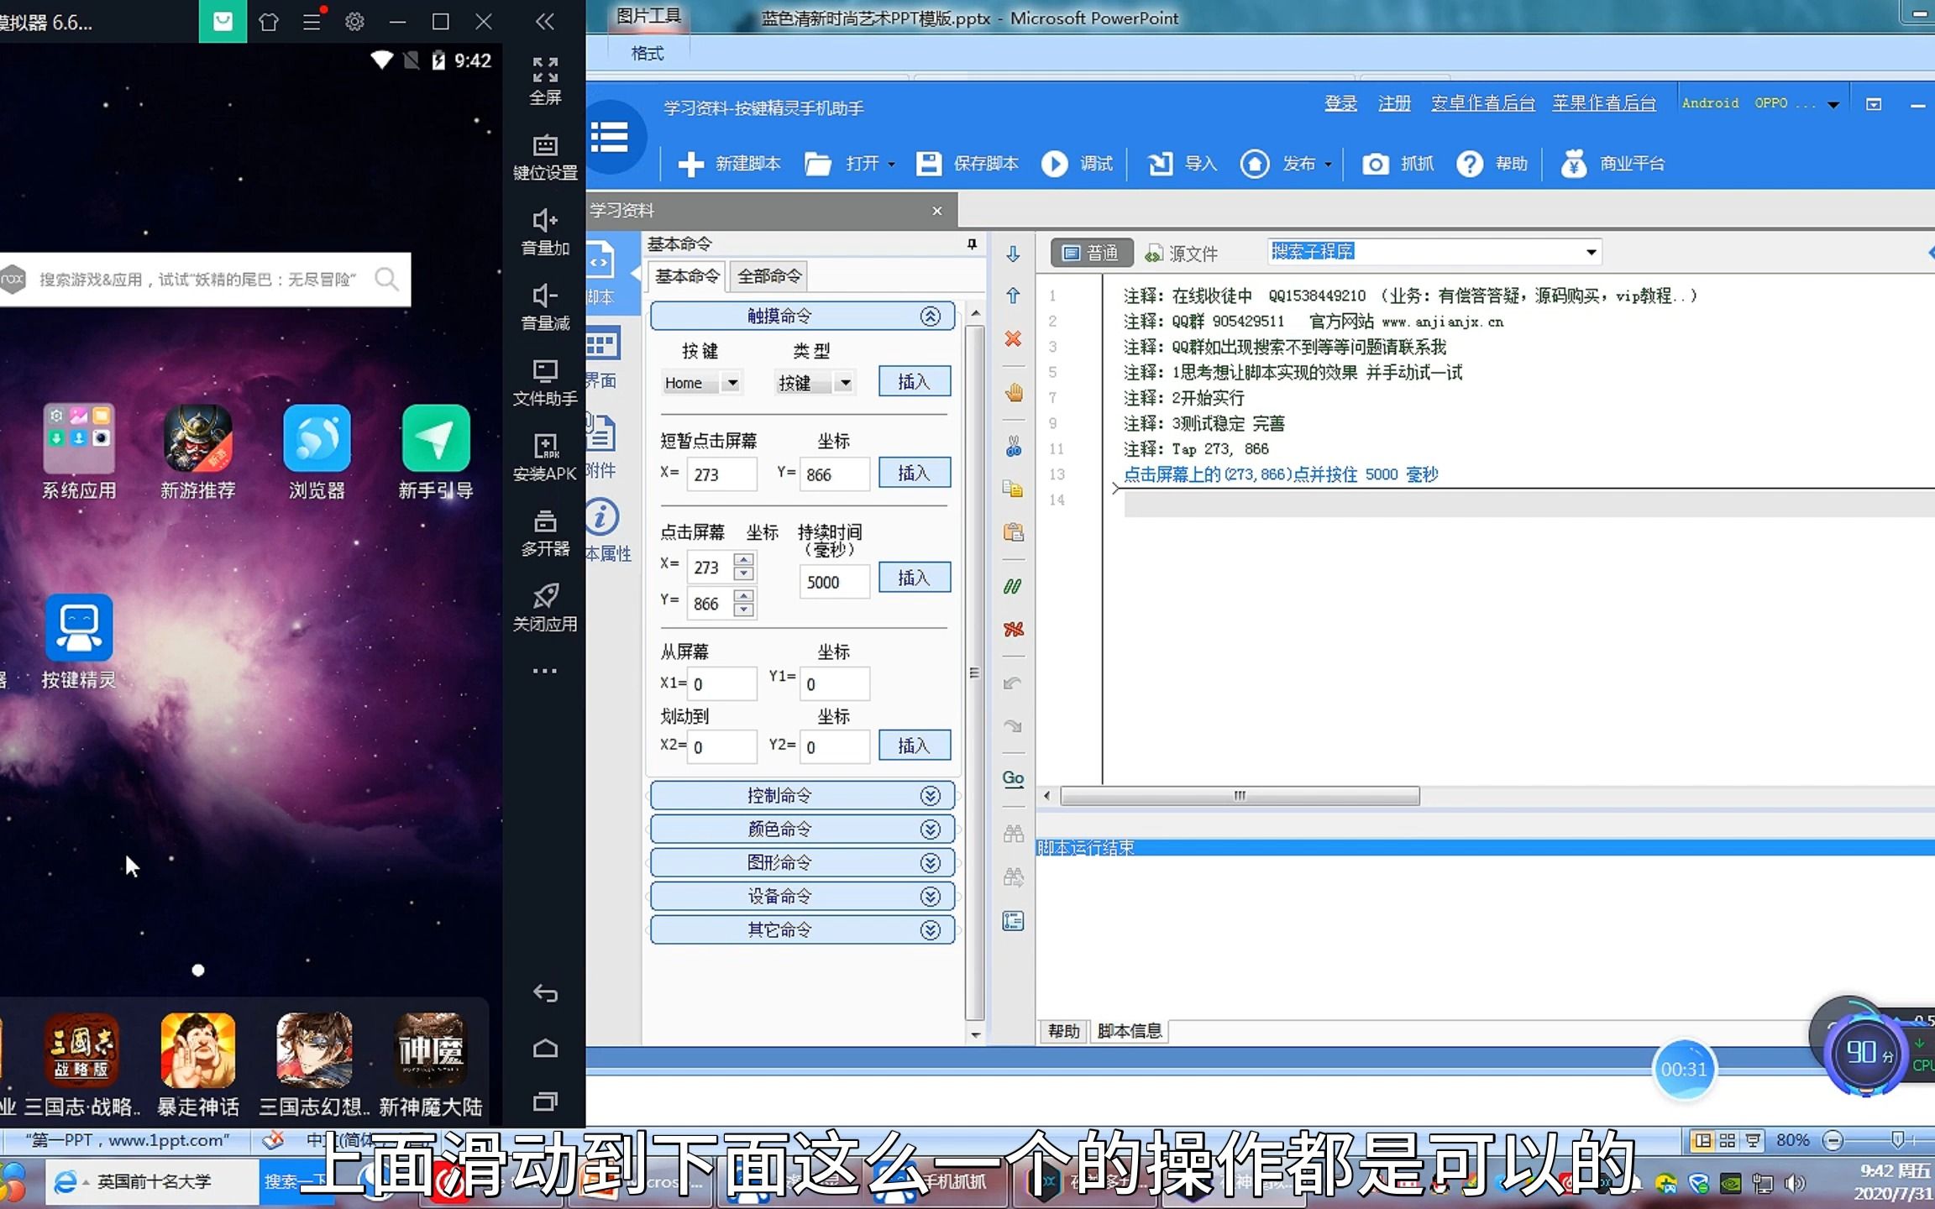The image size is (1935, 1209).
Task: Open the 帮助 bottom tab
Action: point(1063,1031)
